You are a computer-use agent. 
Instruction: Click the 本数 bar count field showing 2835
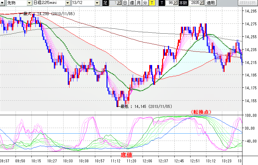pos(194,3)
